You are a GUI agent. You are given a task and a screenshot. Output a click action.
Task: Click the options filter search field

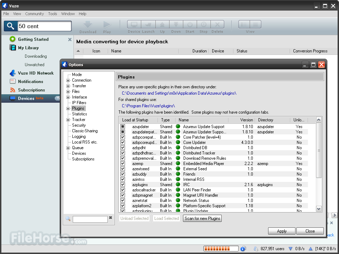click(90, 219)
